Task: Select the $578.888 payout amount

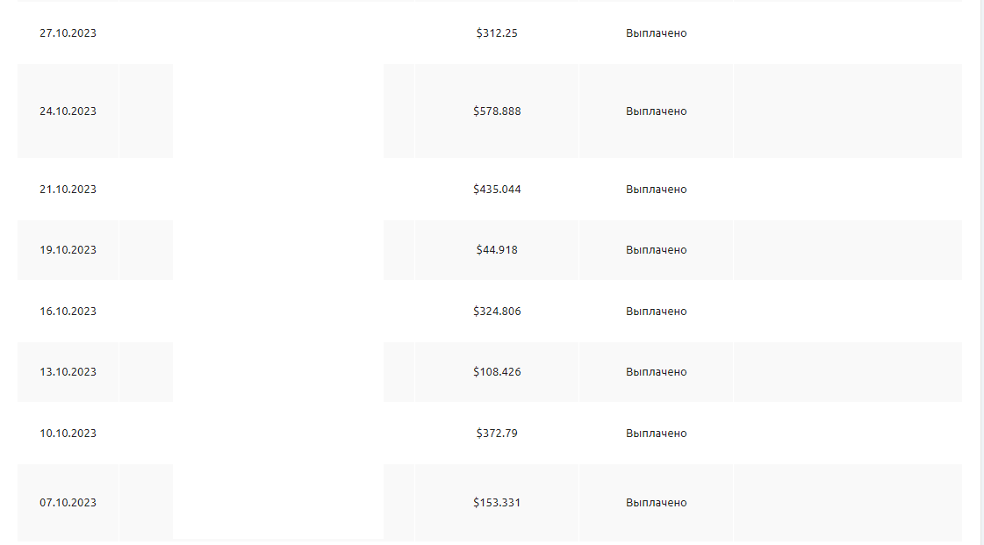Action: (x=497, y=111)
